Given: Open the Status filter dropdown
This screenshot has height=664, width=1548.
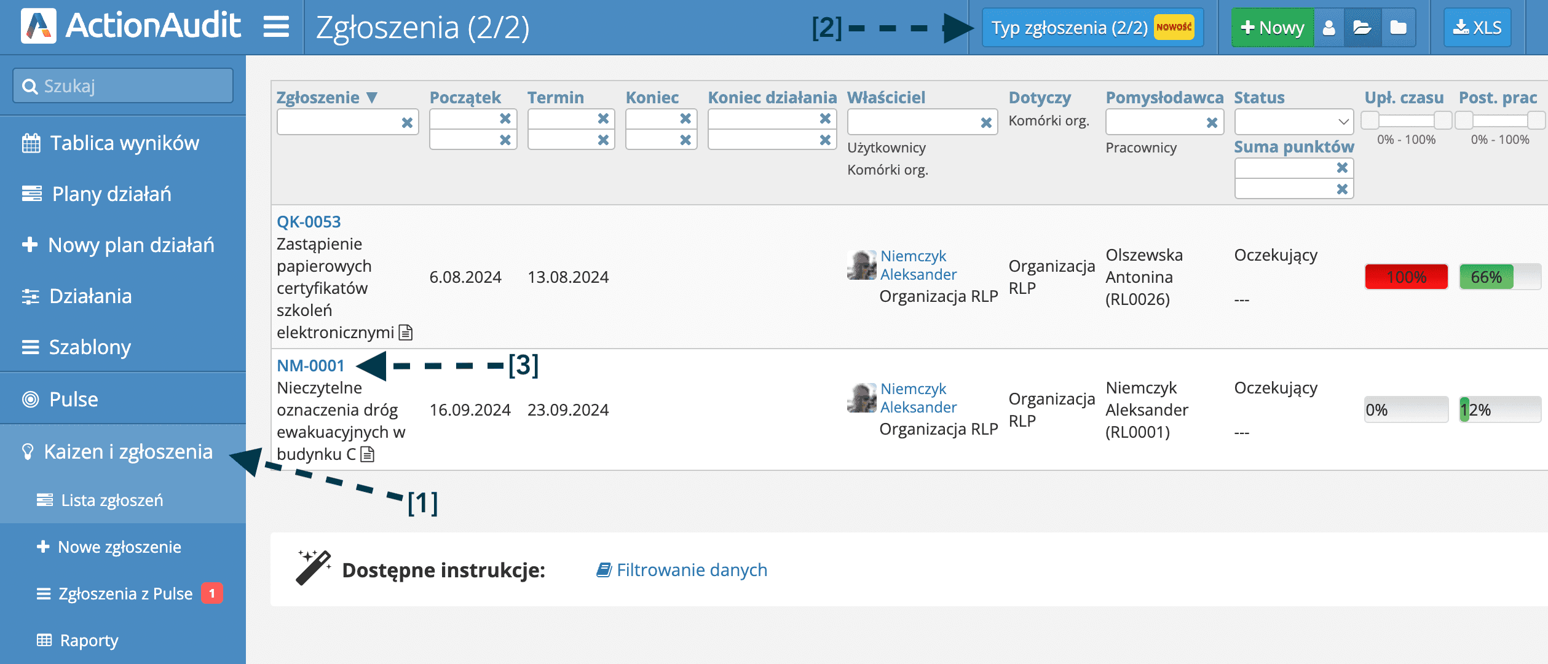Looking at the screenshot, I should 1293,122.
